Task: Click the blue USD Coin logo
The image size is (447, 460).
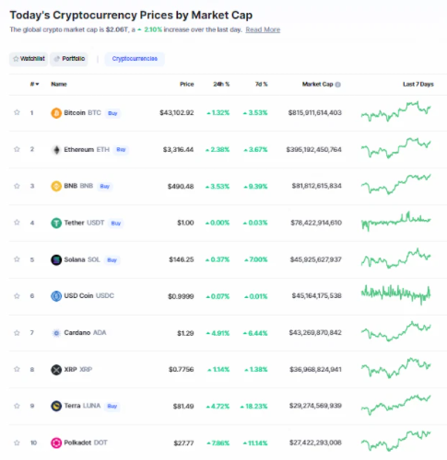Action: tap(56, 296)
